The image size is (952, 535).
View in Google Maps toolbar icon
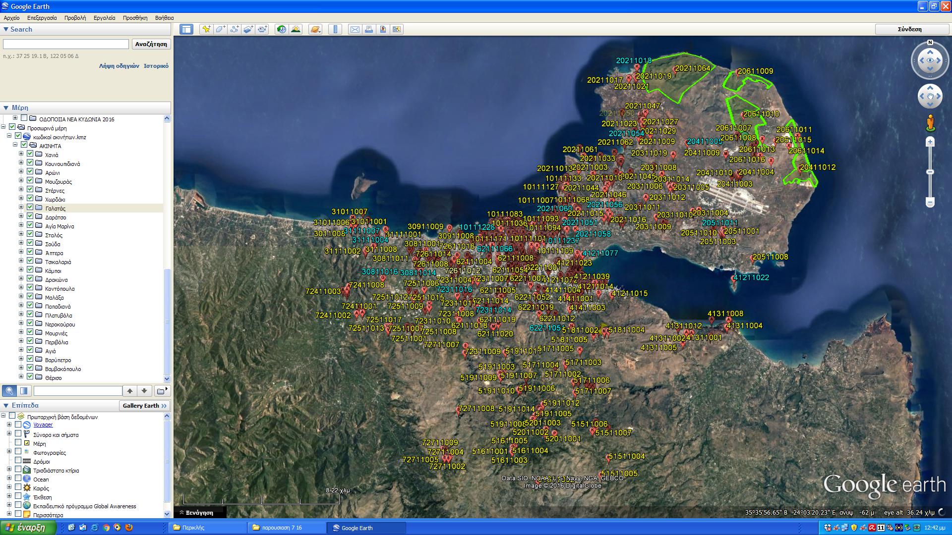click(x=397, y=29)
